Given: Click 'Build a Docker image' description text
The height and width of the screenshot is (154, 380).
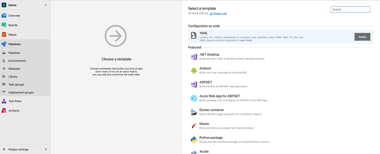Looking at the screenshot, I should 231,114.
